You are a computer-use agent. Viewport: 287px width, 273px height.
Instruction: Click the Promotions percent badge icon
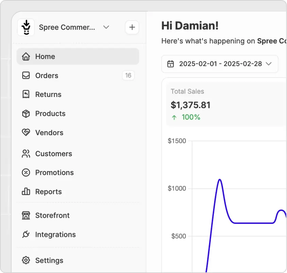point(26,173)
